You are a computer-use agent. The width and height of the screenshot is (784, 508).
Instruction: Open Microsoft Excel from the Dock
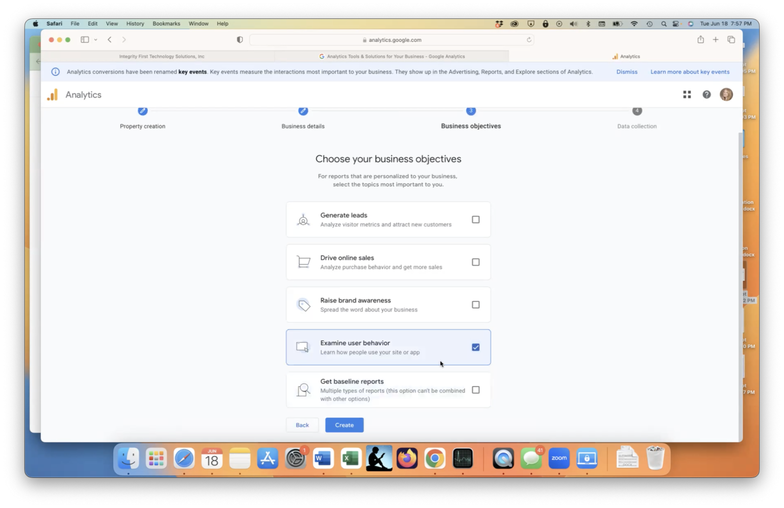pos(350,458)
